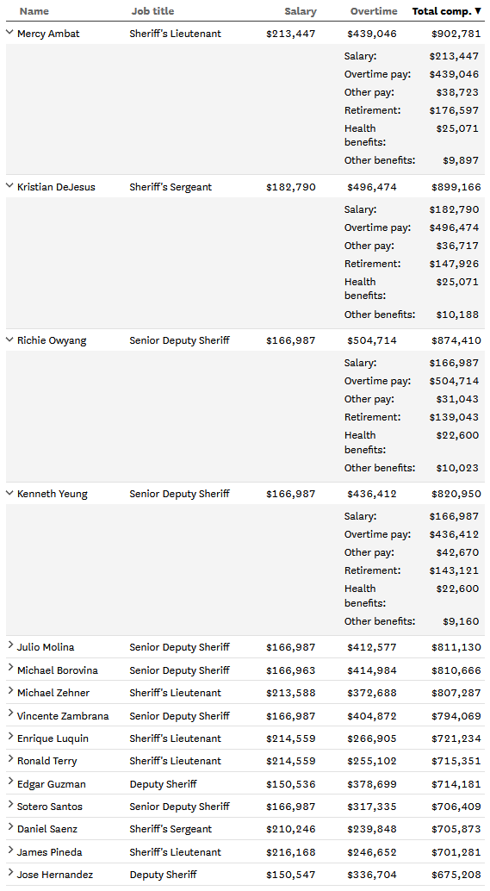Sort by Overtime column header
This screenshot has height=891, width=490.
coord(374,11)
